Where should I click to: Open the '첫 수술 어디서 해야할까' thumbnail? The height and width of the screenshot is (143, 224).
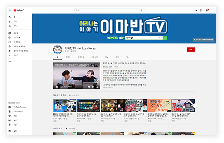click(183, 106)
